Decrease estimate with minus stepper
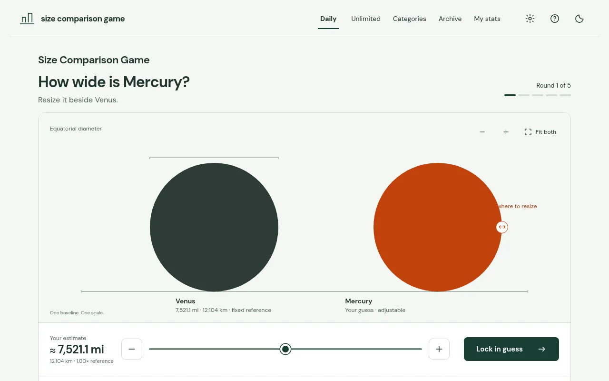This screenshot has height=381, width=609. (132, 349)
